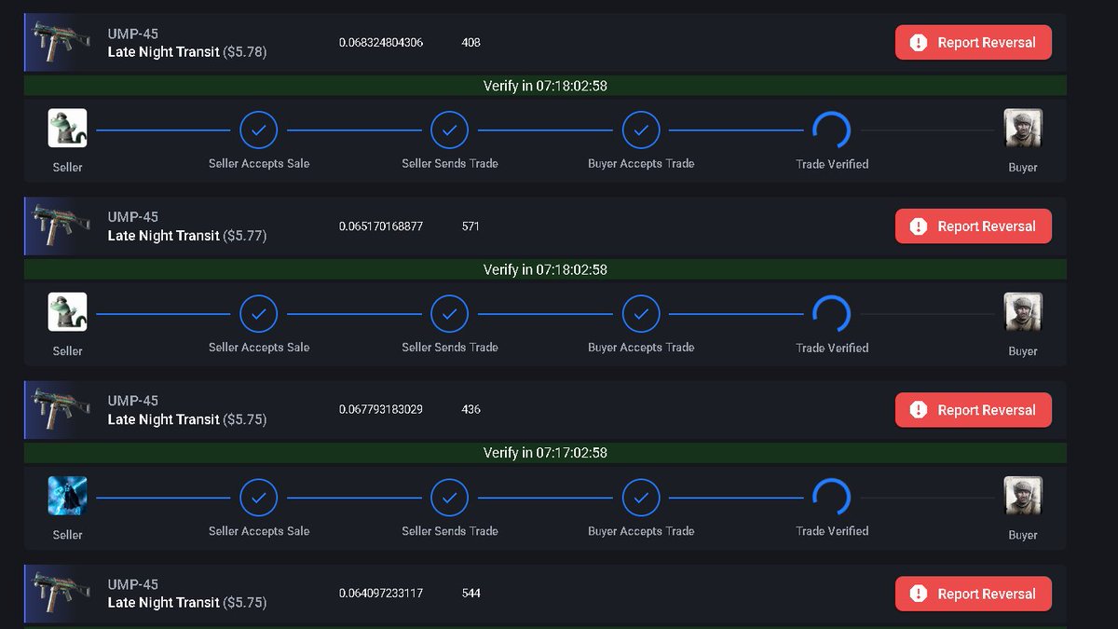The image size is (1118, 629).
Task: Select float value 0.067793183029
Action: click(381, 410)
